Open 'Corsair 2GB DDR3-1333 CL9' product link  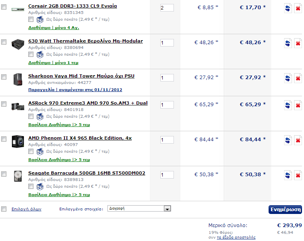click(x=72, y=6)
